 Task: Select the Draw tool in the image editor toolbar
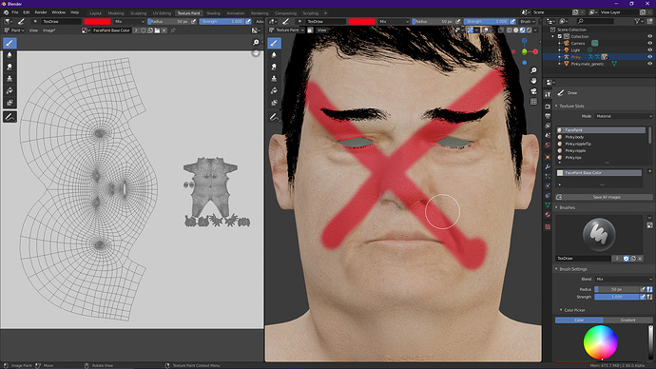10,43
